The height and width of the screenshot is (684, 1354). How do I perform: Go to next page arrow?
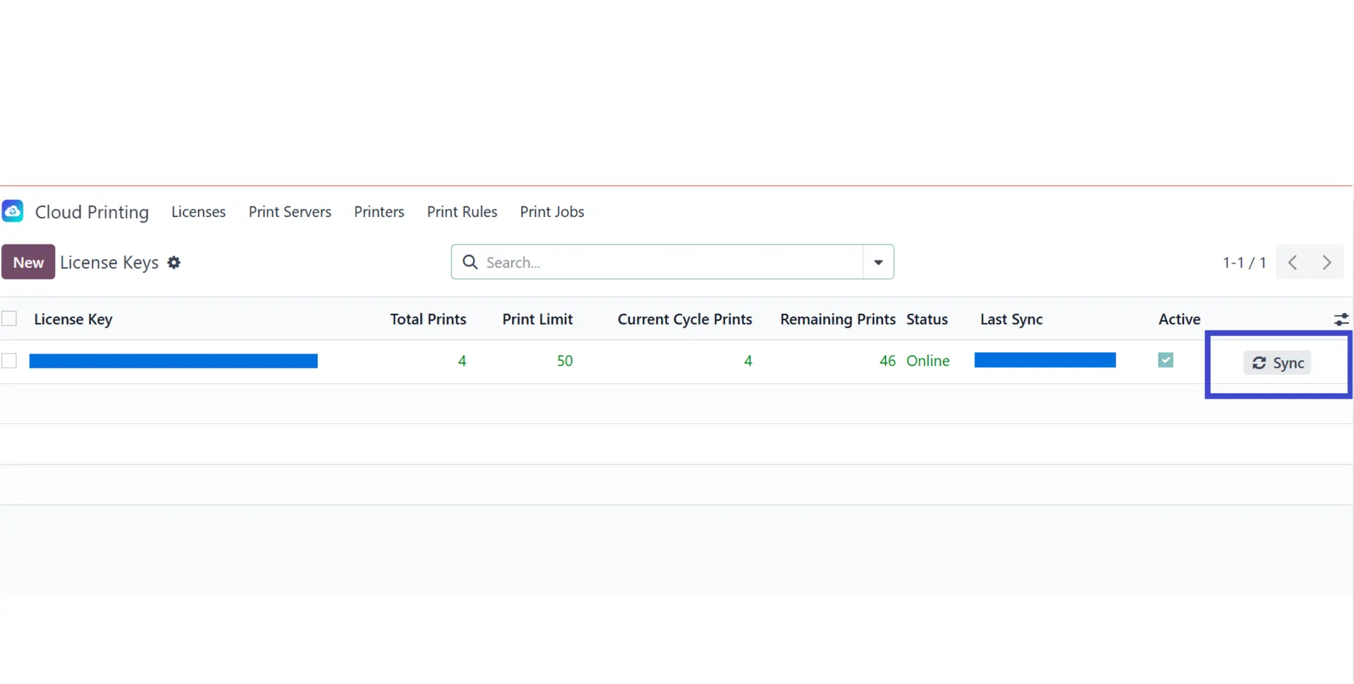click(x=1326, y=263)
